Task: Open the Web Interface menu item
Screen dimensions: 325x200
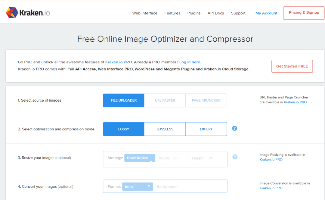Action: point(145,13)
